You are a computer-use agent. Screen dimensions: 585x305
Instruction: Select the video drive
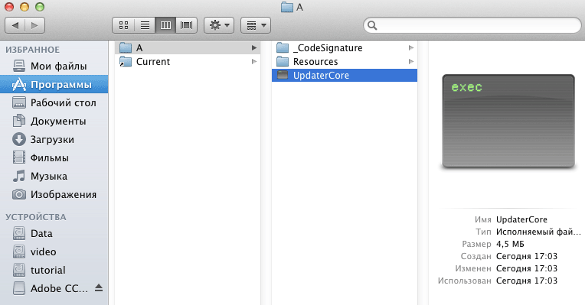click(x=54, y=251)
